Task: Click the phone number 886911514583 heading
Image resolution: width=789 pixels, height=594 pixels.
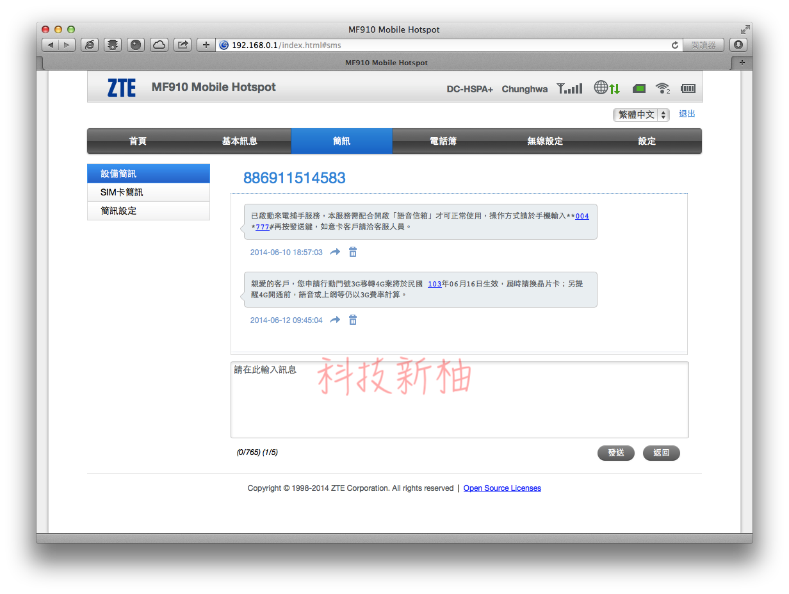Action: (x=295, y=178)
